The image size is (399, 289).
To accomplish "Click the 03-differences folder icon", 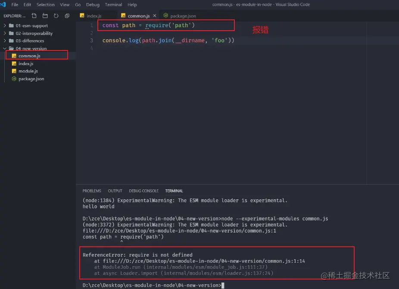I will point(11,41).
